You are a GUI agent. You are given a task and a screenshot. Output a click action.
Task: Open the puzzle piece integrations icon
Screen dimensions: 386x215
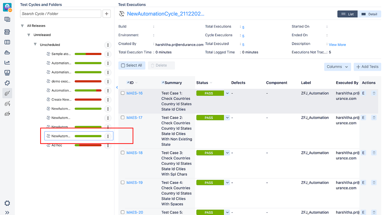coord(7,83)
